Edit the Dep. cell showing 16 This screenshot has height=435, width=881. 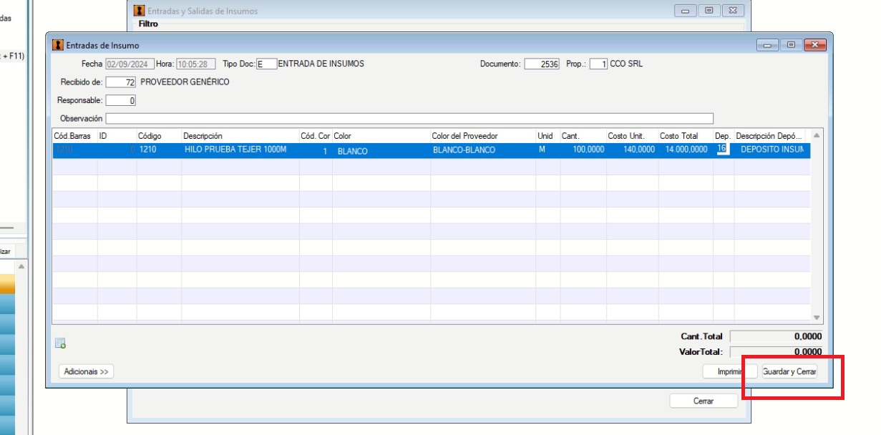point(723,150)
